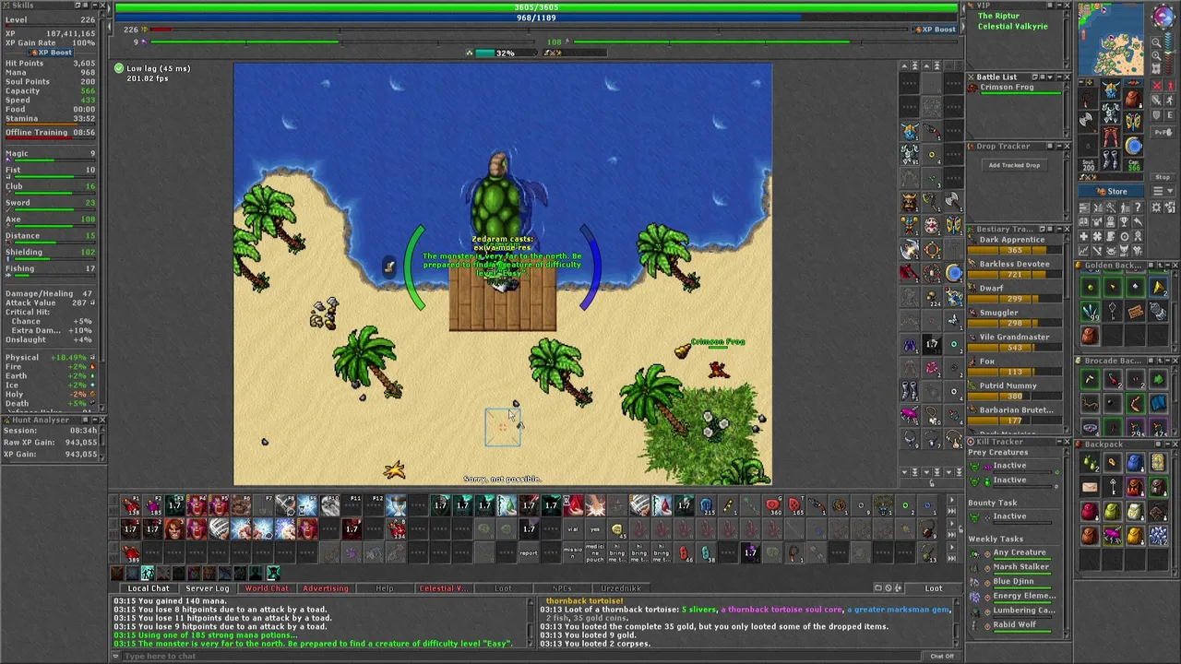
Task: Select the amulet equipment slot
Action: (1089, 100)
